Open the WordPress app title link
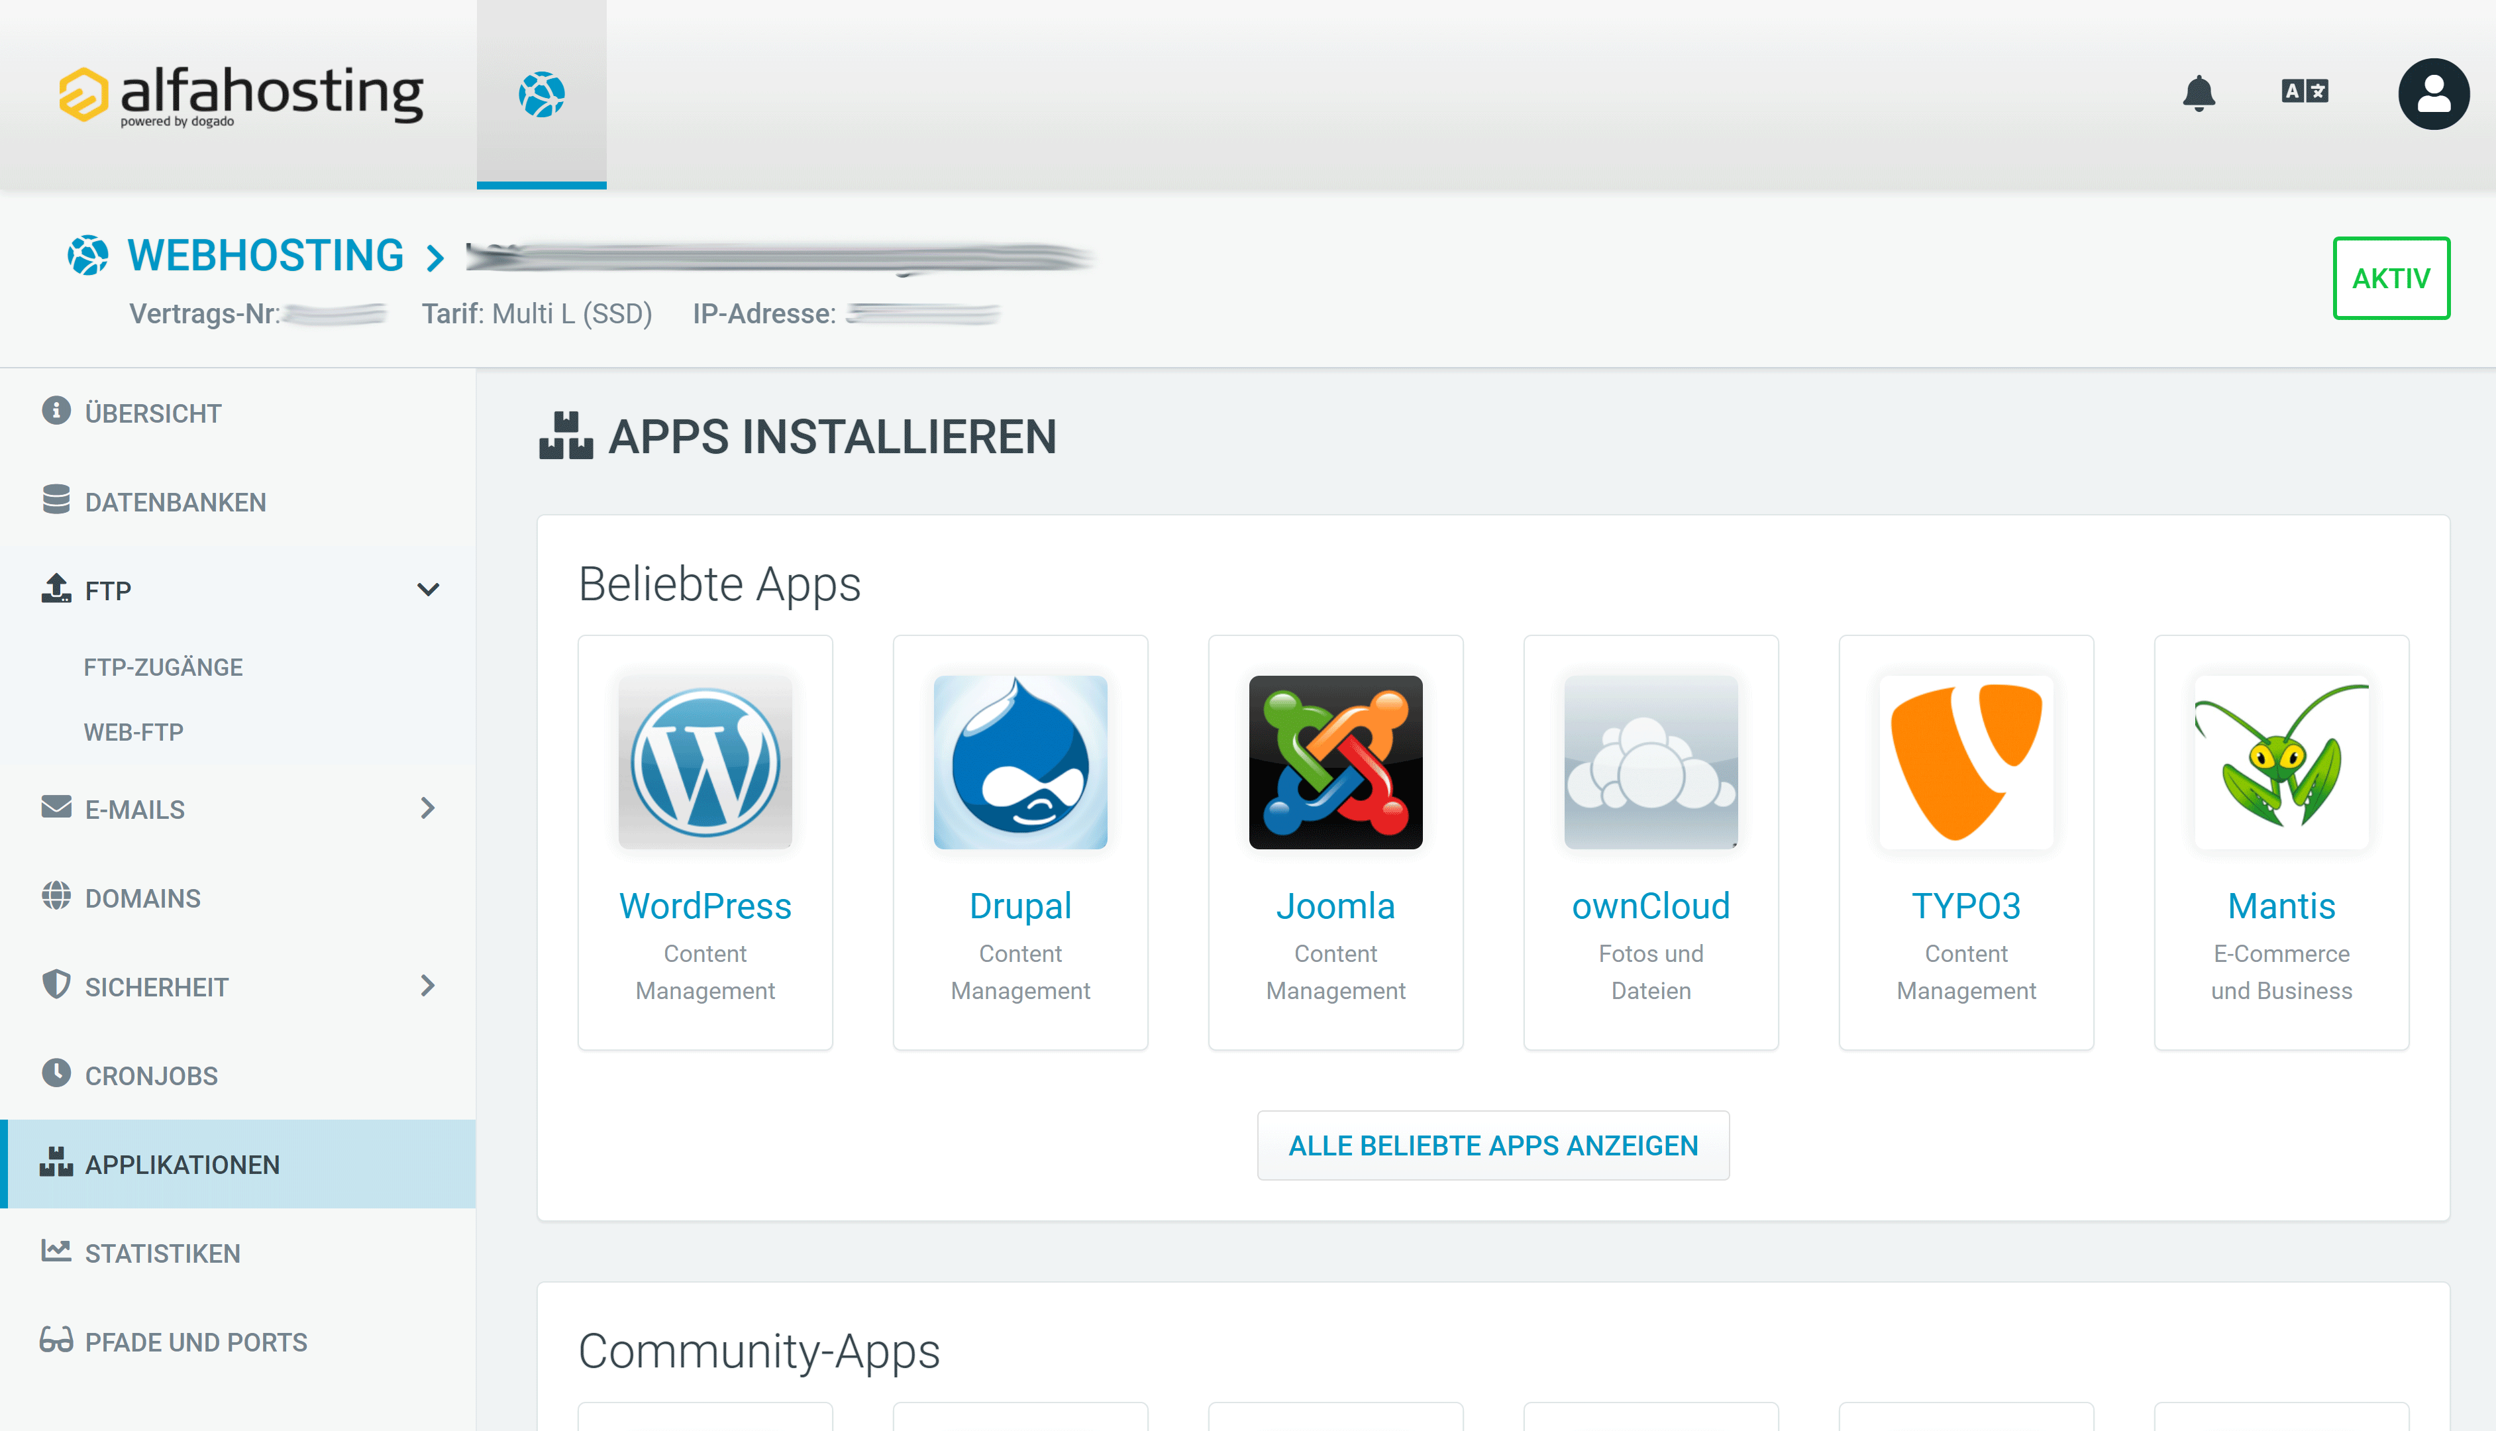Image resolution: width=2496 pixels, height=1431 pixels. (x=705, y=906)
